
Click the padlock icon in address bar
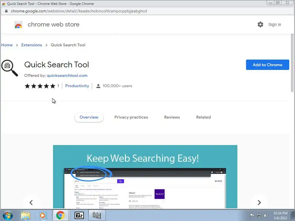click(6, 11)
